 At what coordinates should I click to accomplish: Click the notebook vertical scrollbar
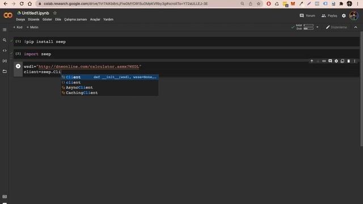click(361, 89)
